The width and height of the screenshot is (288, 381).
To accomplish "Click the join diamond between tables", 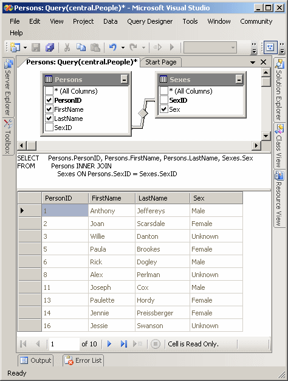I will point(143,113).
